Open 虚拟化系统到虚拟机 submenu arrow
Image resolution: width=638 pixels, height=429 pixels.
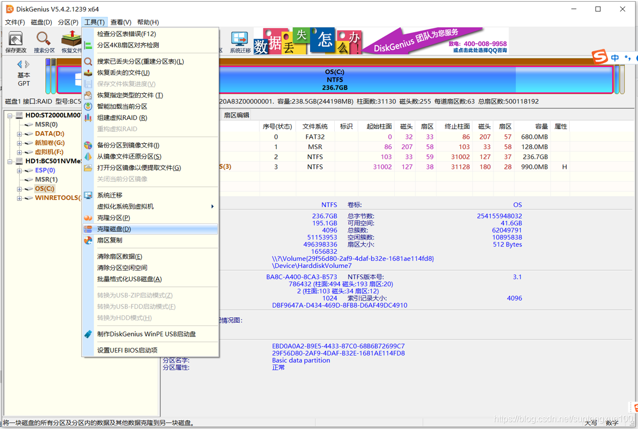click(x=213, y=206)
